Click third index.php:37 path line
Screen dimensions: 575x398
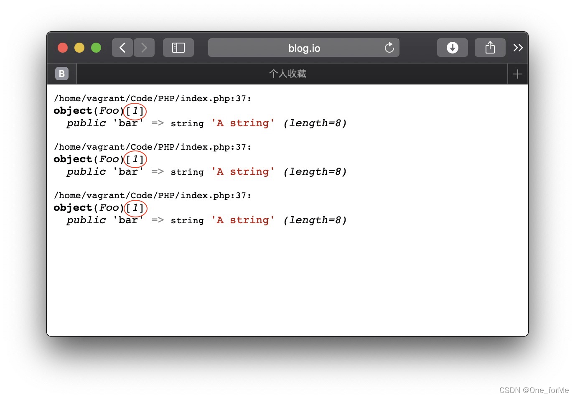click(x=153, y=196)
